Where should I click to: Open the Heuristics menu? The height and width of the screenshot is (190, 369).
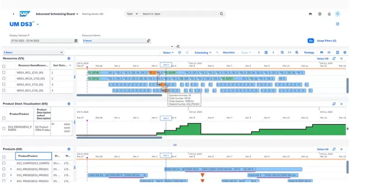229,53
